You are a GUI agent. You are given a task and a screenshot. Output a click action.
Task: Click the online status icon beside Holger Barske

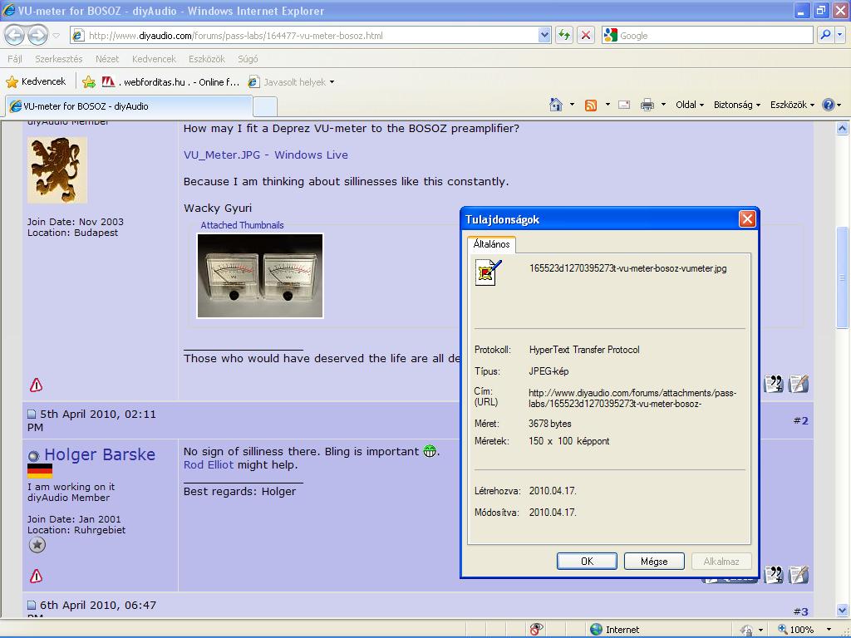click(33, 456)
